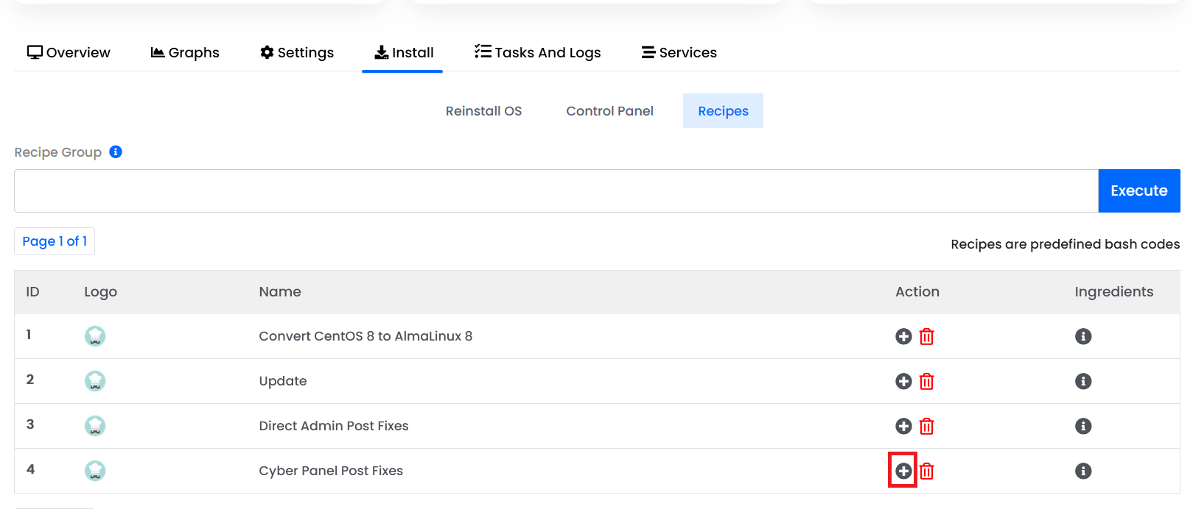This screenshot has width=1193, height=509.
Task: Select the Reinstall OS sub-tab
Action: coord(483,111)
